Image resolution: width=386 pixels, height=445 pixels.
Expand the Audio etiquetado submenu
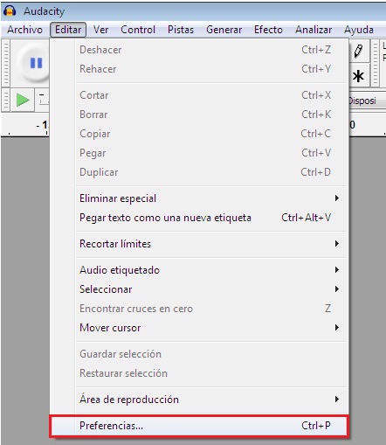tap(199, 270)
